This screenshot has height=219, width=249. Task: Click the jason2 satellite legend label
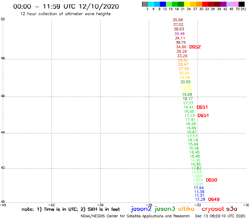click(141, 209)
